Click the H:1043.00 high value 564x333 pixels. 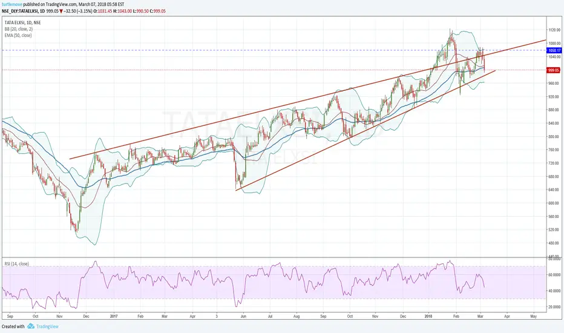point(122,11)
